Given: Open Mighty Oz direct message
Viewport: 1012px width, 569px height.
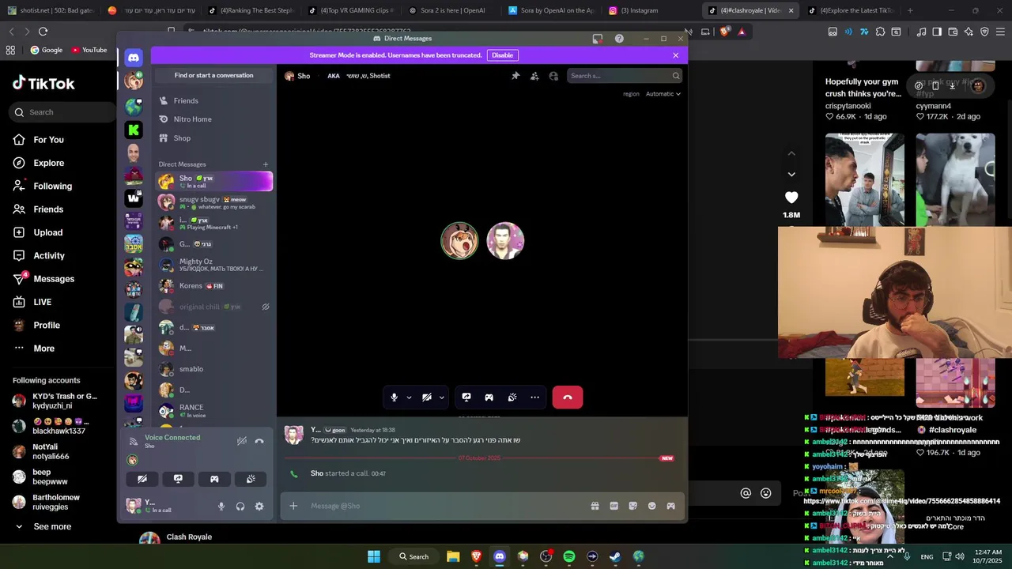Looking at the screenshot, I should [x=213, y=265].
